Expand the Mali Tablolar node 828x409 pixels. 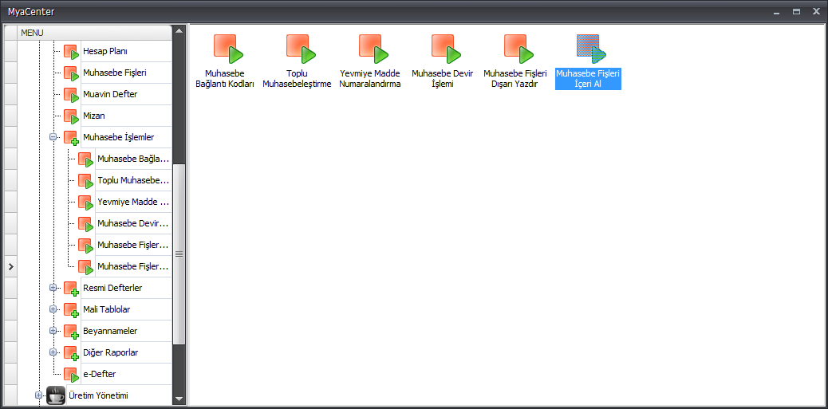tap(53, 309)
